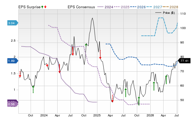Toggle the 2025 consensus series in legend
Viewport: 196px width, 117px height.
pyautogui.click(x=122, y=7)
